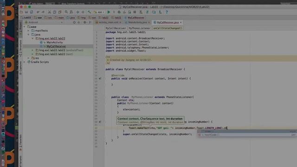Close the MainActivity.java tab
The image size is (297, 167).
tap(149, 22)
